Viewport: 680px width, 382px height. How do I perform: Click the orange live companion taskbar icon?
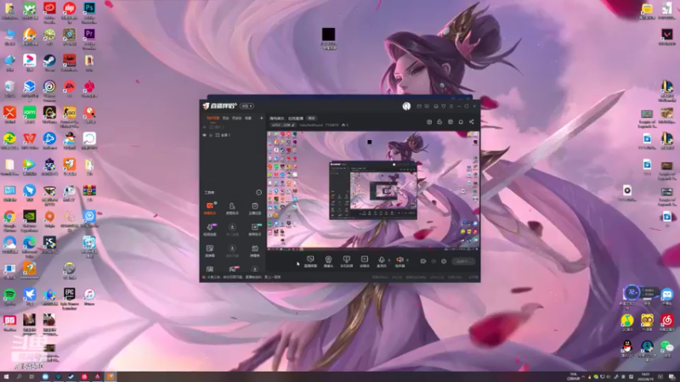(x=110, y=377)
